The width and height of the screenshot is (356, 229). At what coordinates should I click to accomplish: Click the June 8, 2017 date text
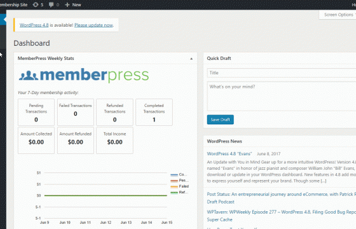point(268,154)
